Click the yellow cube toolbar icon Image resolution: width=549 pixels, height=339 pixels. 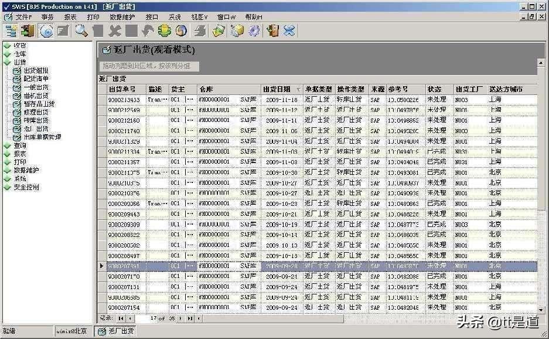coord(237,31)
